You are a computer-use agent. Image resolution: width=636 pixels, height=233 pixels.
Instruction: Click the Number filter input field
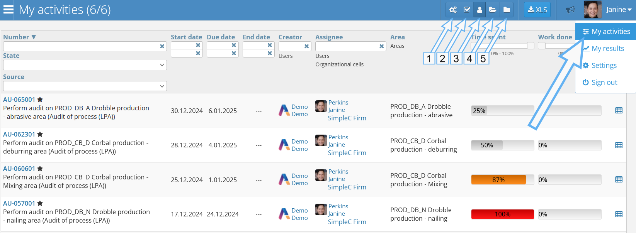point(81,46)
